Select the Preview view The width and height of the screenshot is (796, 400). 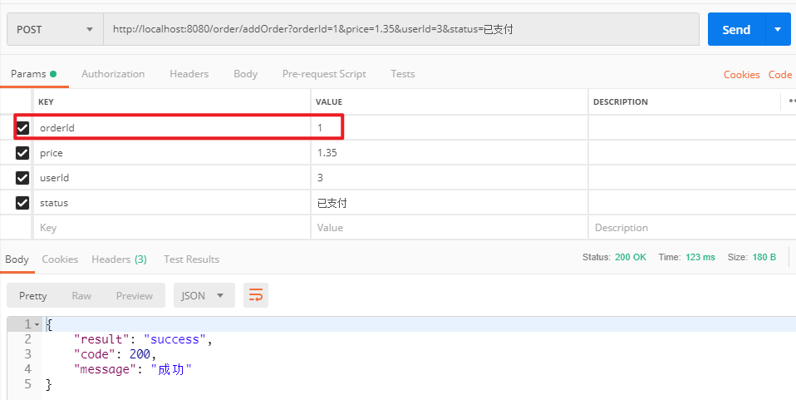tap(135, 296)
